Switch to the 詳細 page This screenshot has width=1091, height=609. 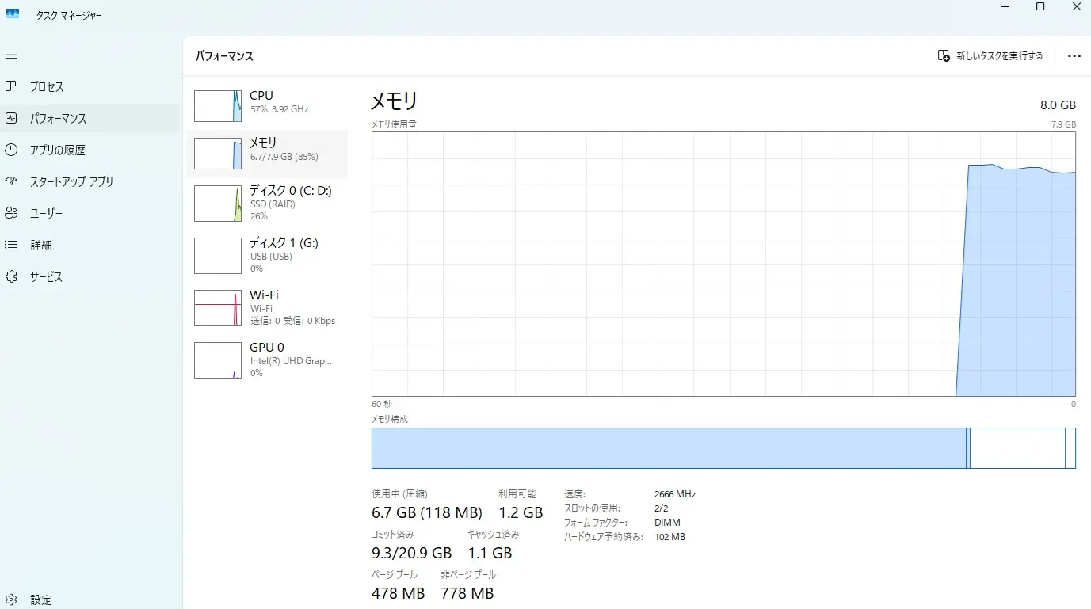point(41,246)
